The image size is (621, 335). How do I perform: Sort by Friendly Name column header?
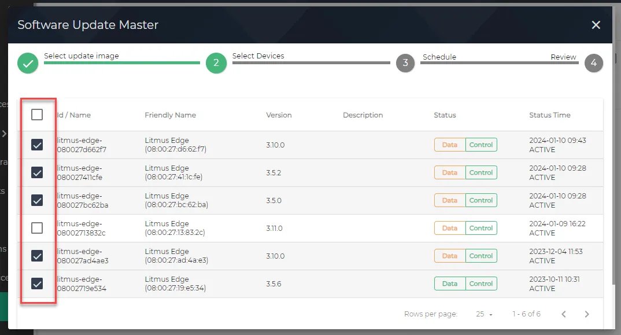(171, 115)
